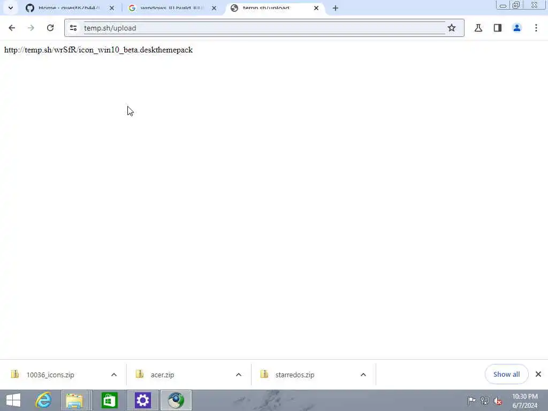Open Windows Store from taskbar
Screen dimensions: 548x411
[x=109, y=400]
